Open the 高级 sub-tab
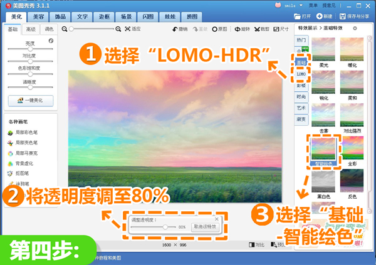Screen dimensions: 376x265 (x=31, y=29)
